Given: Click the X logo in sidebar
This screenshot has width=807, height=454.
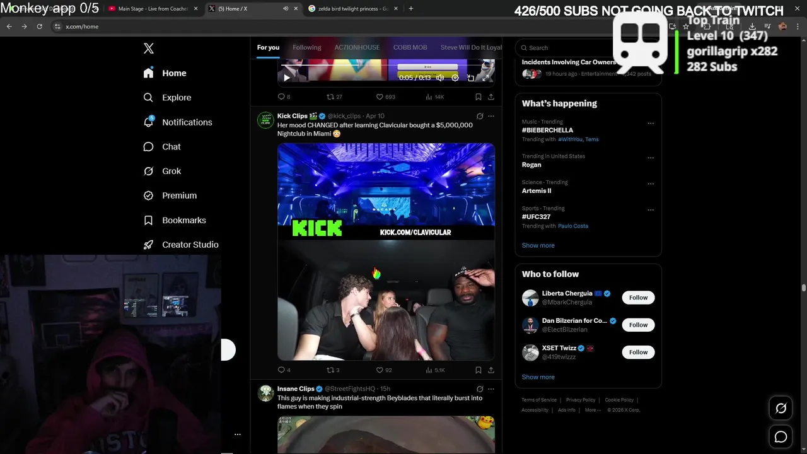Looking at the screenshot, I should tap(149, 49).
